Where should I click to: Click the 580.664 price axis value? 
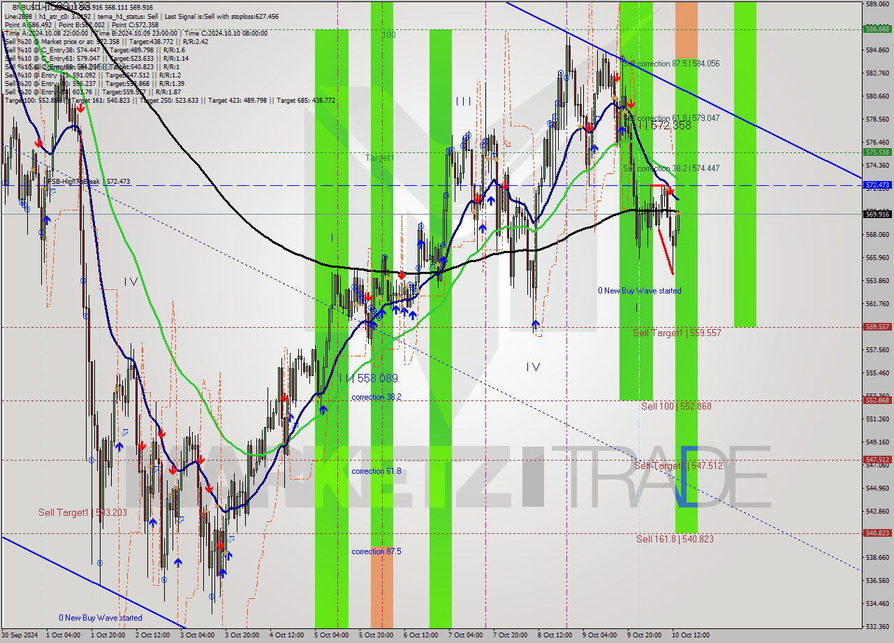tap(877, 96)
